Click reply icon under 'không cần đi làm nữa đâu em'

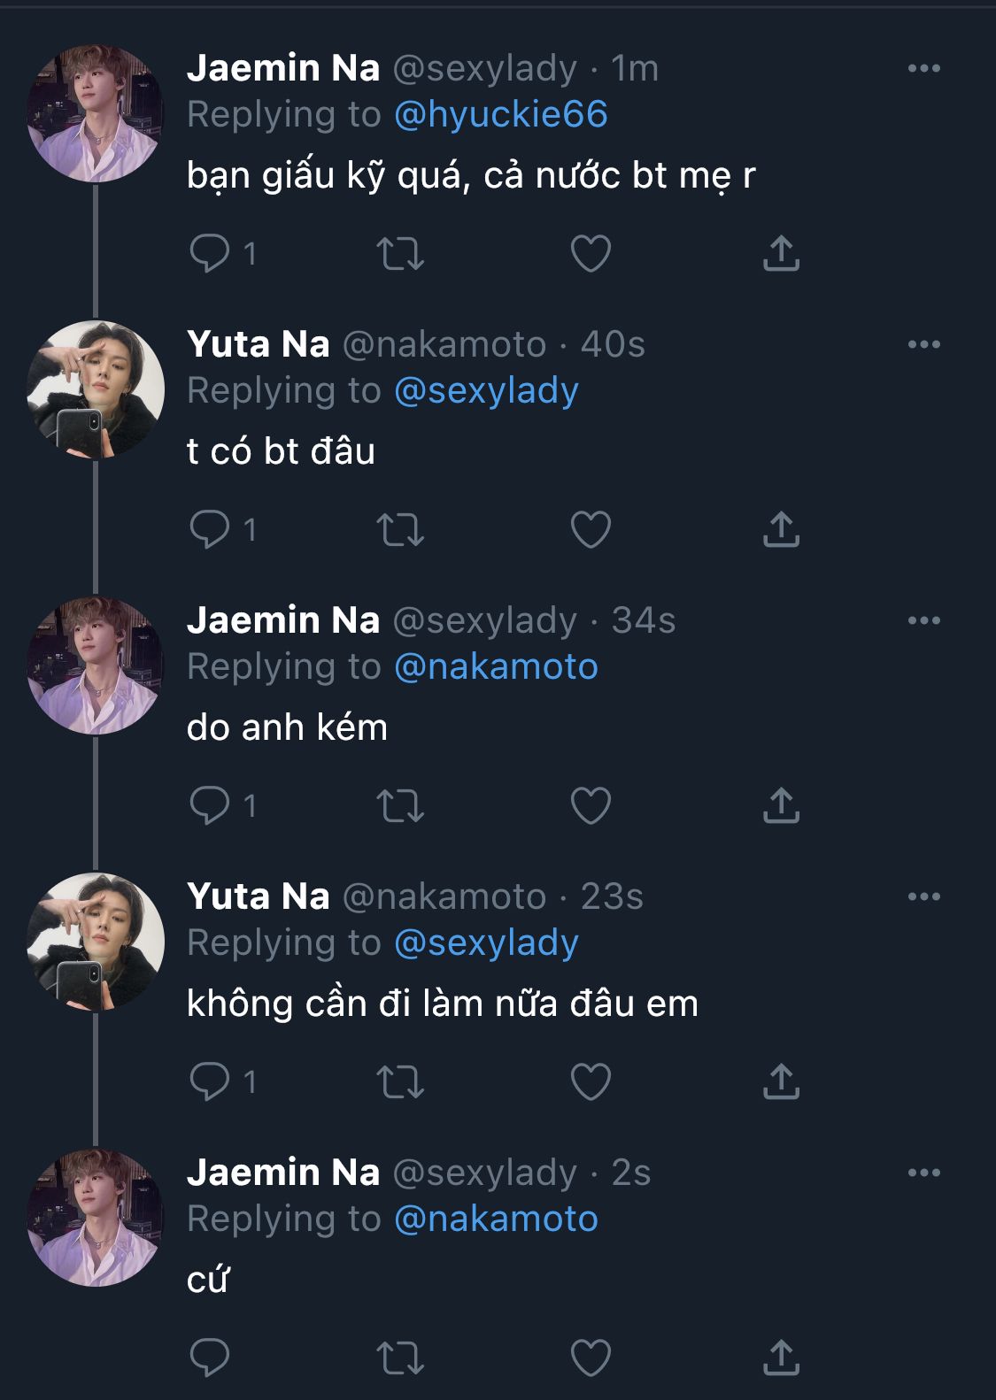click(210, 1082)
